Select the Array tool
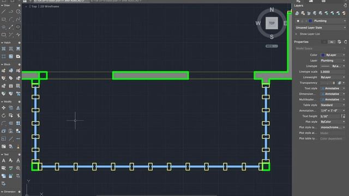The height and width of the screenshot is (196, 349). click(18, 123)
